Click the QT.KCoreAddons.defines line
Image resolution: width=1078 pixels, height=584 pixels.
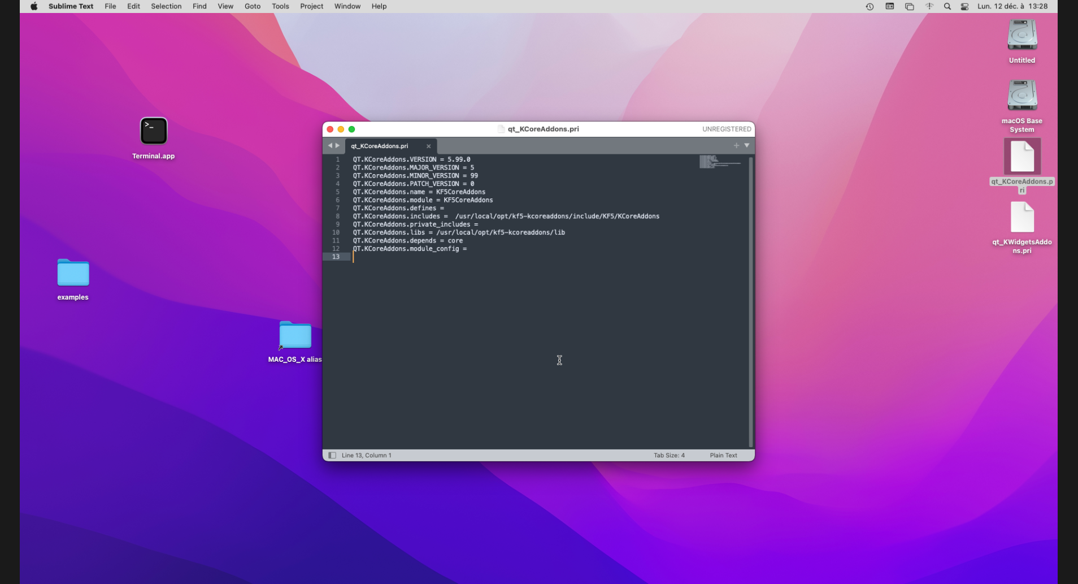(398, 208)
